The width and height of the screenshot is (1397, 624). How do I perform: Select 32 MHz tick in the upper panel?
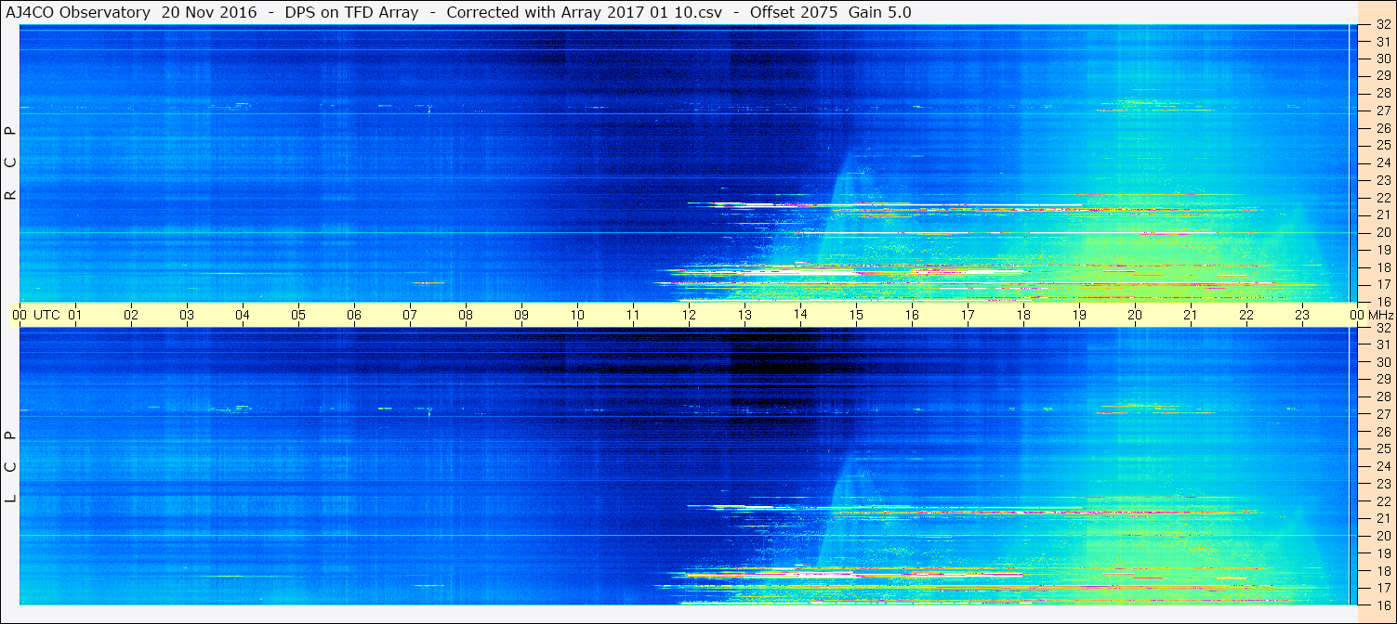[1382, 25]
